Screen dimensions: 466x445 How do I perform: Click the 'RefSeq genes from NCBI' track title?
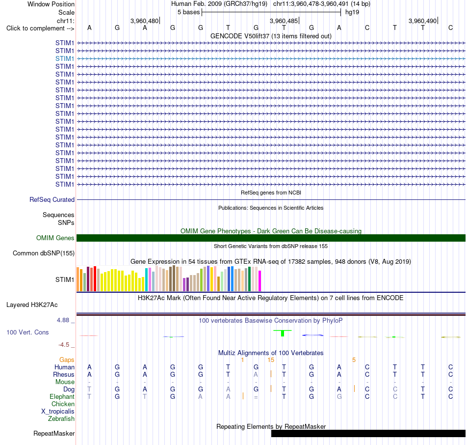271,193
